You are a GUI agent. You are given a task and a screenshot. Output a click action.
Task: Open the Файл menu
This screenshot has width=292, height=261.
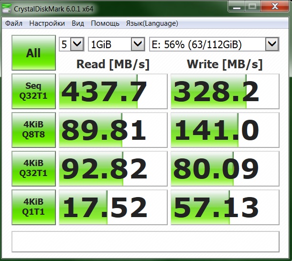tap(14, 23)
